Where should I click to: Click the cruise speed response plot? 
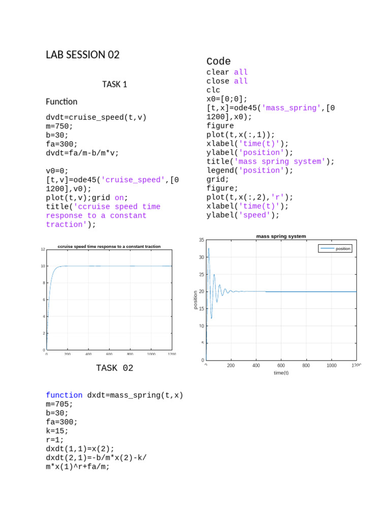(x=109, y=300)
